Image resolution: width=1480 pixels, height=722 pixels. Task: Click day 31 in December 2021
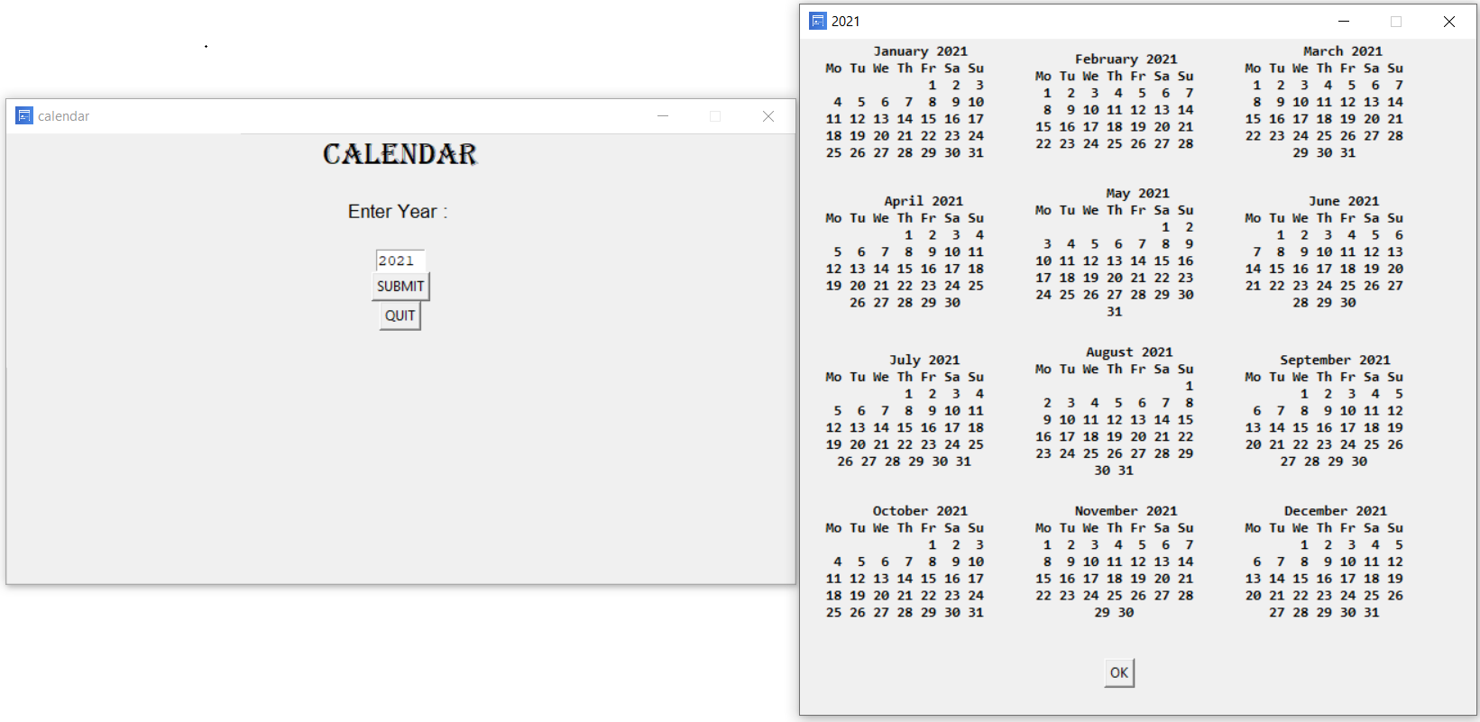tap(1371, 612)
